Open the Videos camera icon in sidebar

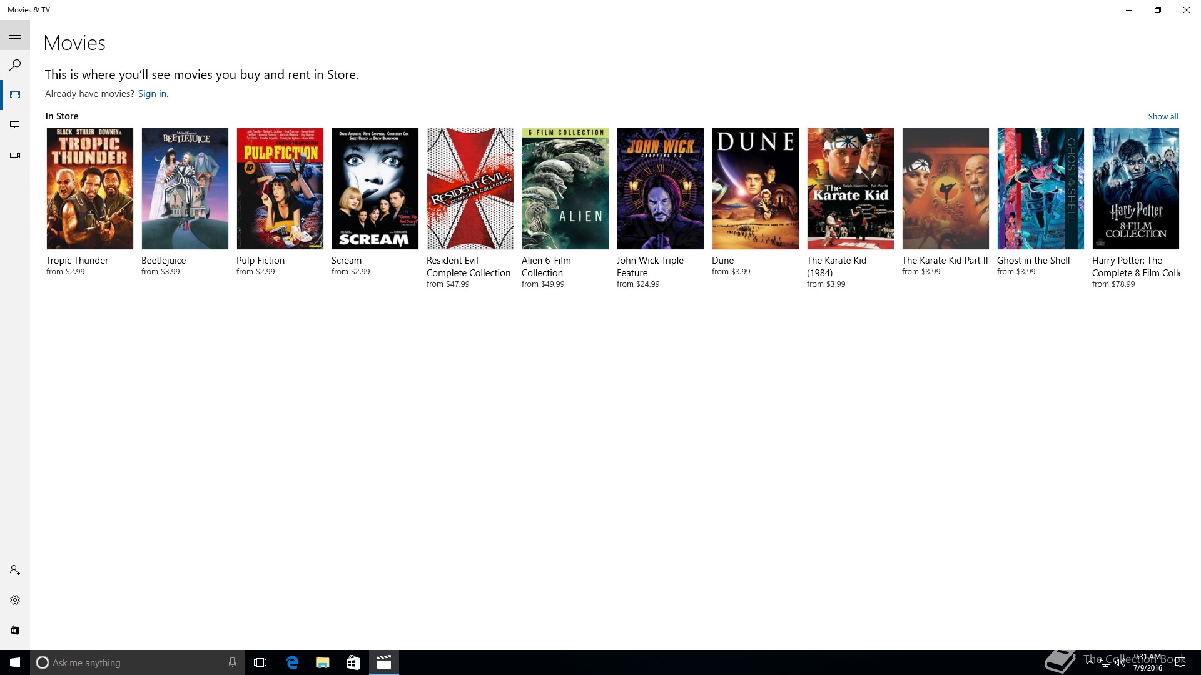pyautogui.click(x=15, y=155)
